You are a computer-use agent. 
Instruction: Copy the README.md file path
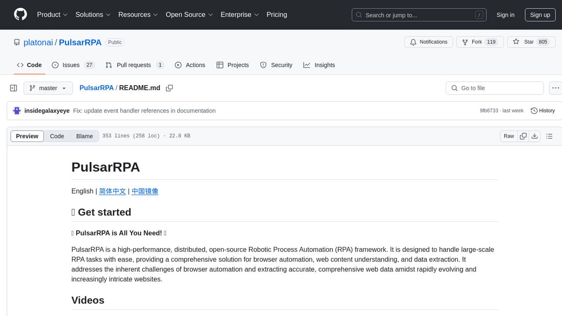point(169,88)
